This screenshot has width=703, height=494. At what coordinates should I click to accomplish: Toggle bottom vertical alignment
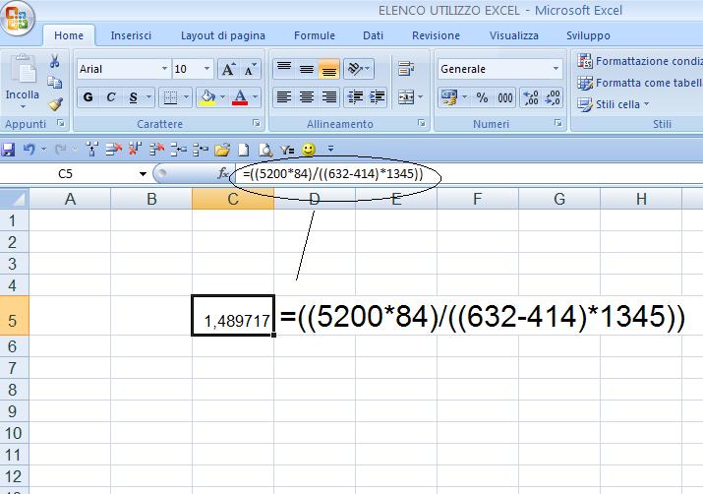[329, 69]
